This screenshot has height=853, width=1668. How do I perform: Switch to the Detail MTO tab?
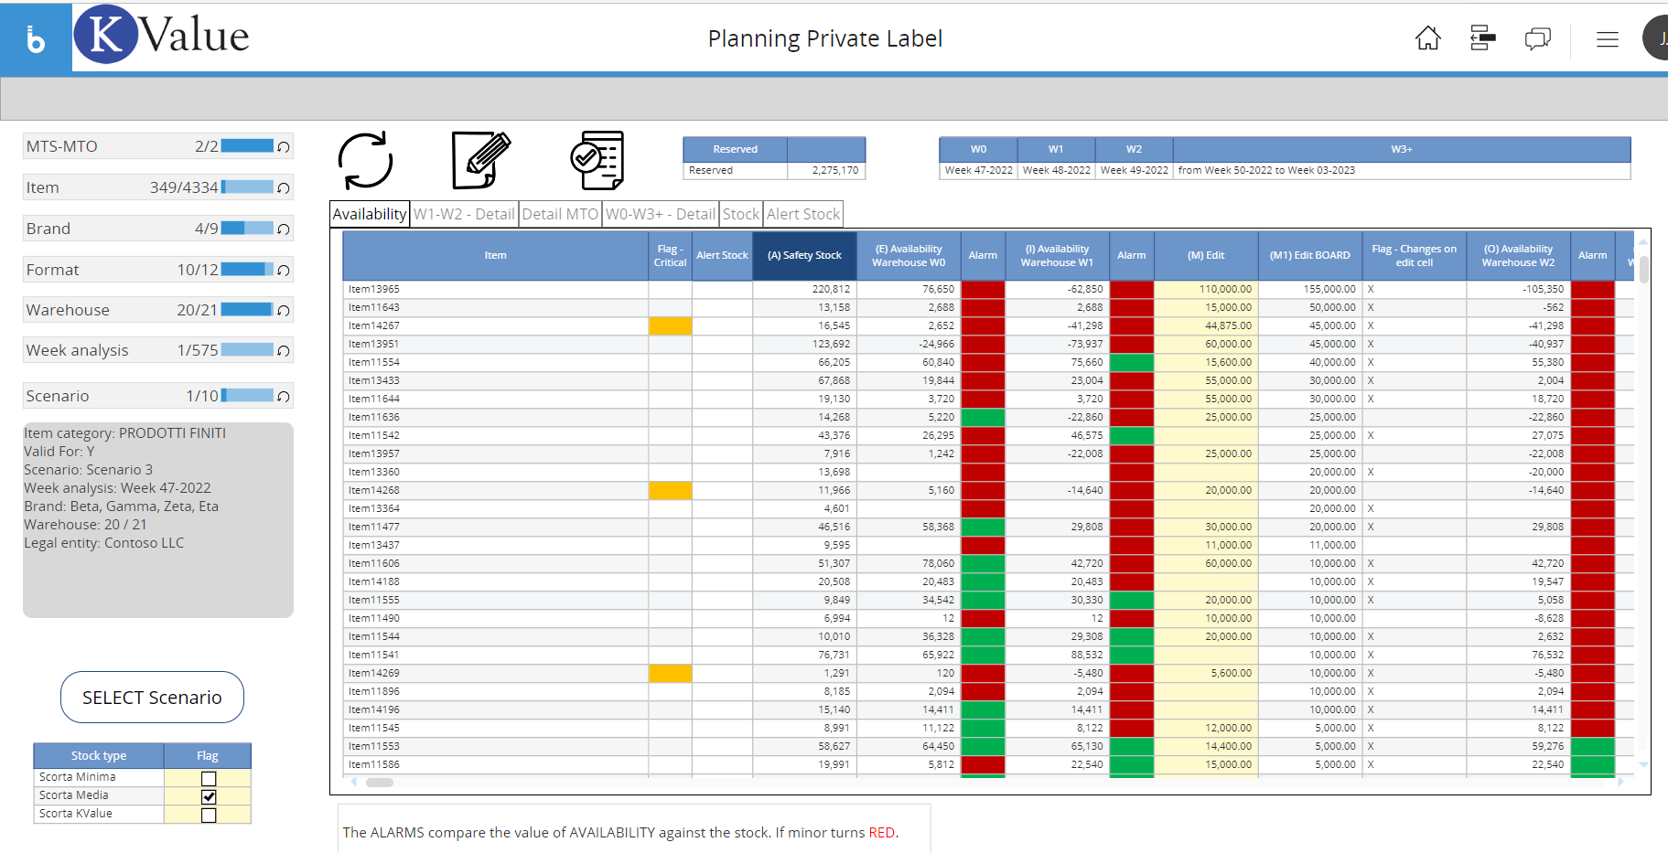tap(560, 214)
